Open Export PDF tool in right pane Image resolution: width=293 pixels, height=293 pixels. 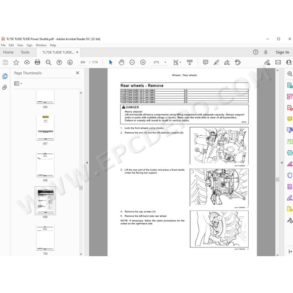click(x=290, y=85)
